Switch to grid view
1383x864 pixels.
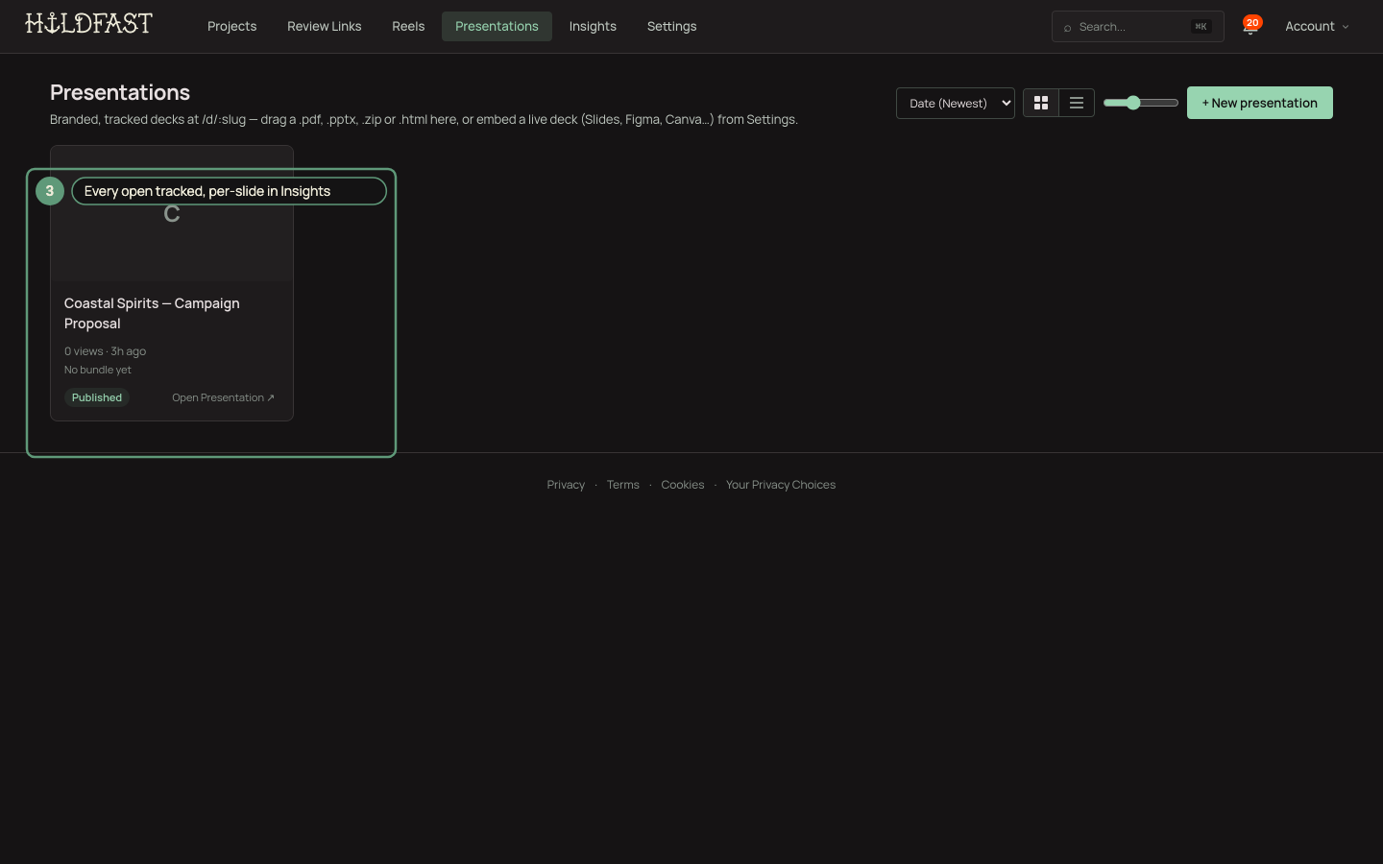tap(1041, 103)
